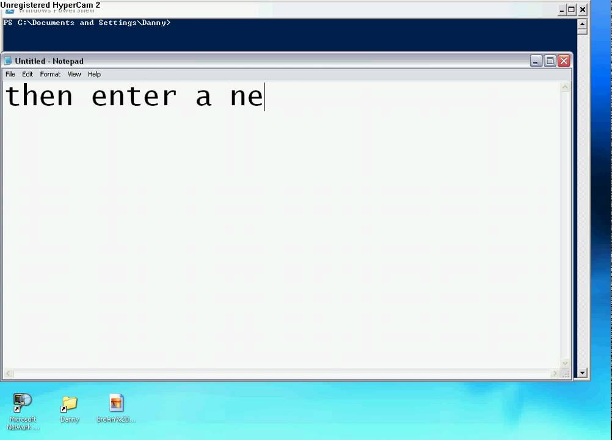Open the Edit menu in Notepad
The height and width of the screenshot is (440, 612).
27,74
